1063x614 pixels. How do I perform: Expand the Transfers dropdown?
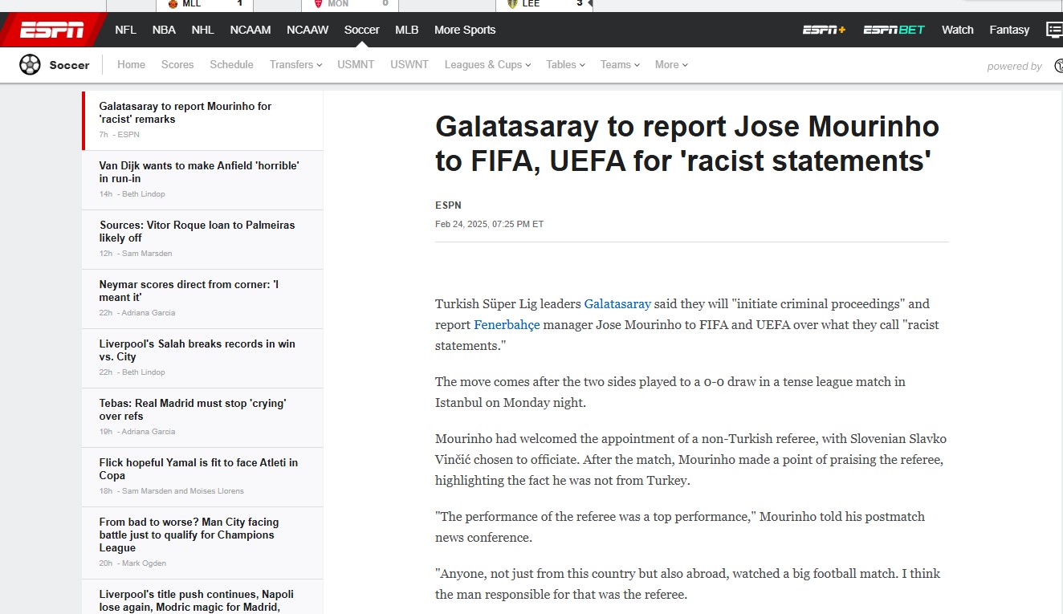coord(295,65)
